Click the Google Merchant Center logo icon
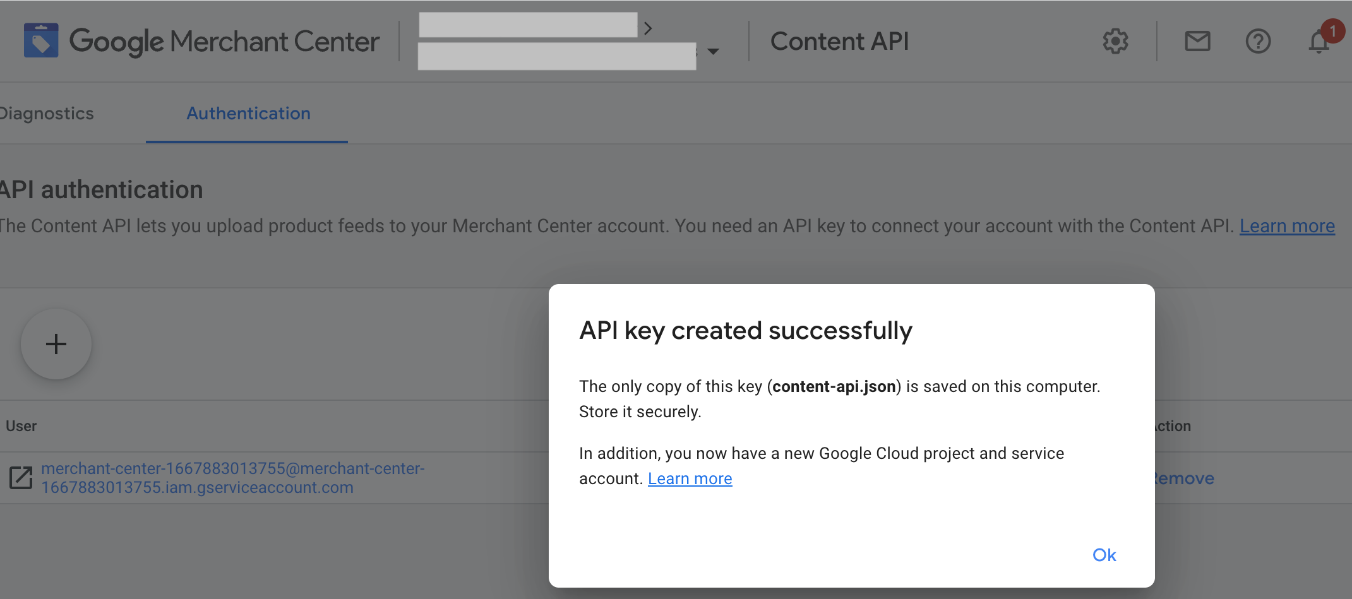Screen dimensions: 1352x599 pos(41,40)
